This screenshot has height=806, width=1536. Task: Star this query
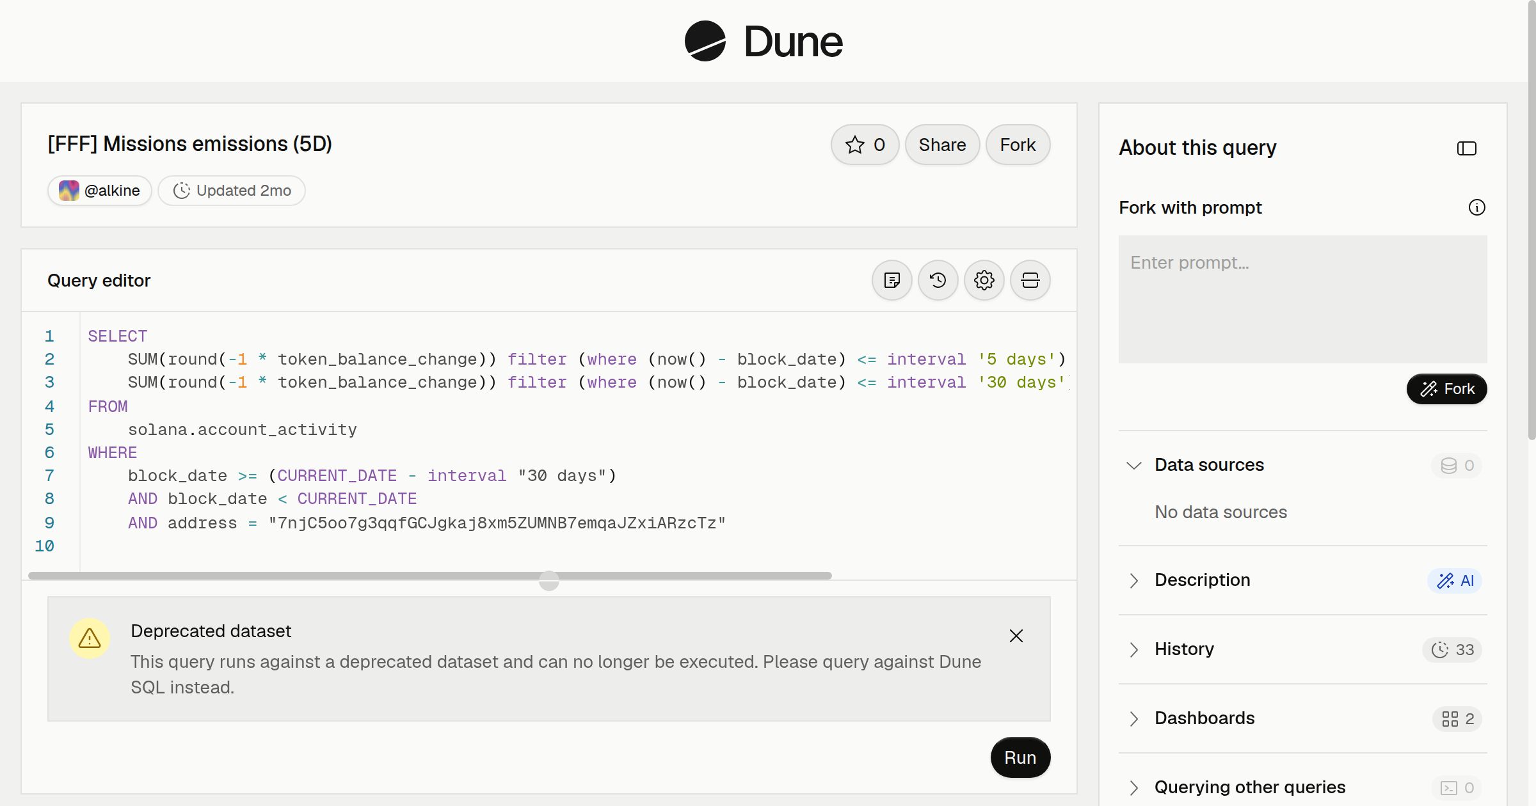[865, 145]
